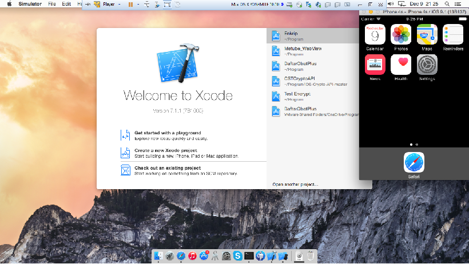Open DaftarObatPlus project in ~/Program
This screenshot has width=469, height=264.
pyautogui.click(x=312, y=66)
